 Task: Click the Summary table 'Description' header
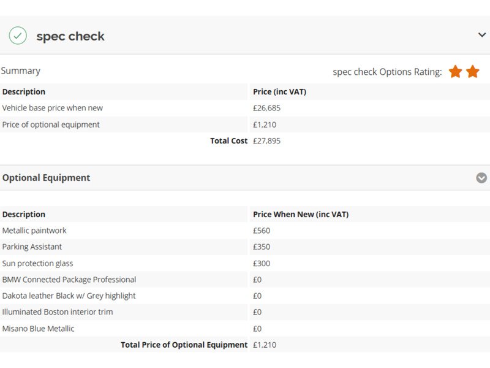point(24,91)
